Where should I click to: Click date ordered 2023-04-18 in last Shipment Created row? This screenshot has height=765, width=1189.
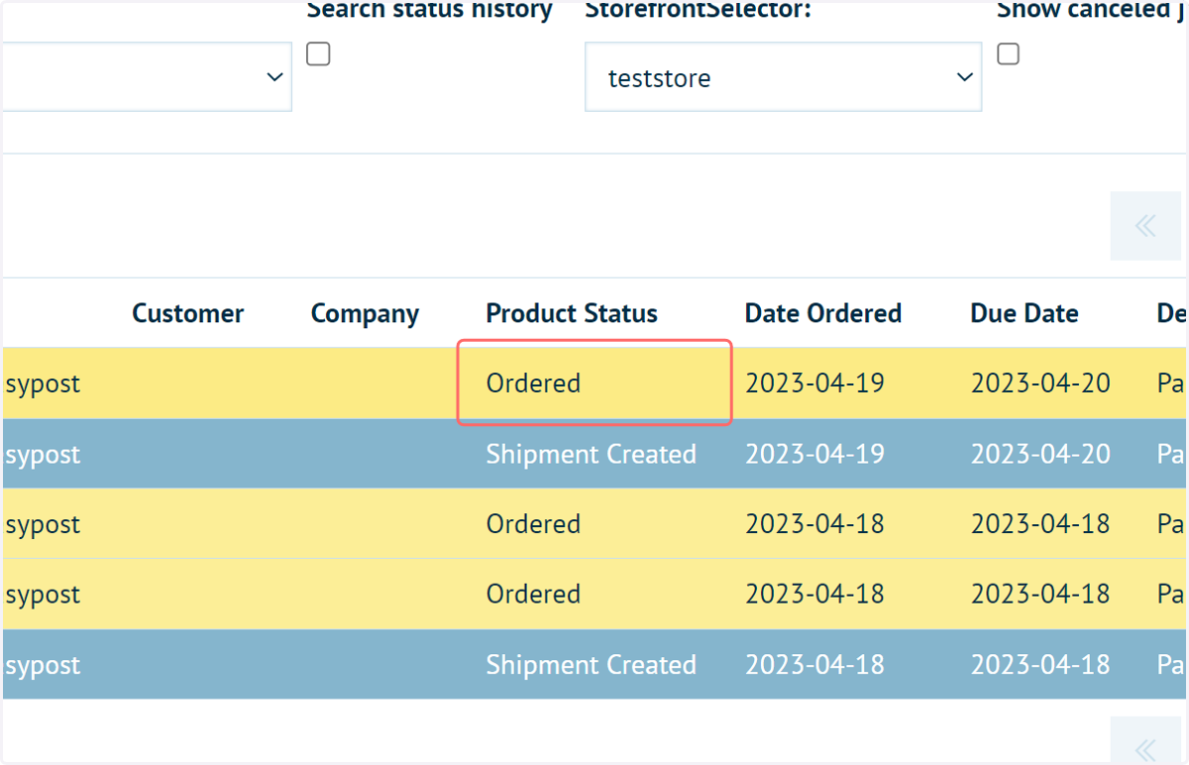(814, 664)
